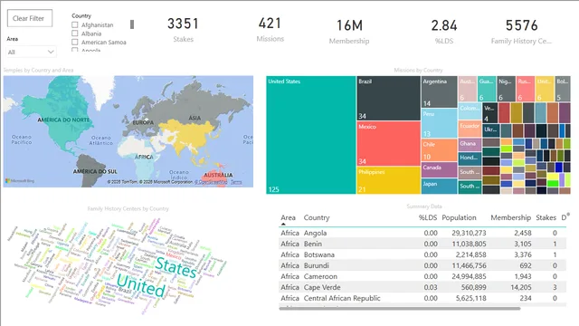Viewport: 579px width, 326px height.
Task: Select the 421 Missions card
Action: (x=271, y=29)
